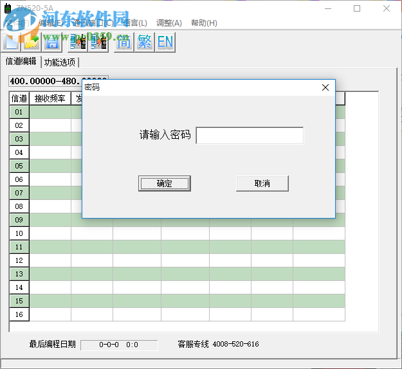Click the 信道 column header
Screen dimensions: 402x369
pos(19,98)
